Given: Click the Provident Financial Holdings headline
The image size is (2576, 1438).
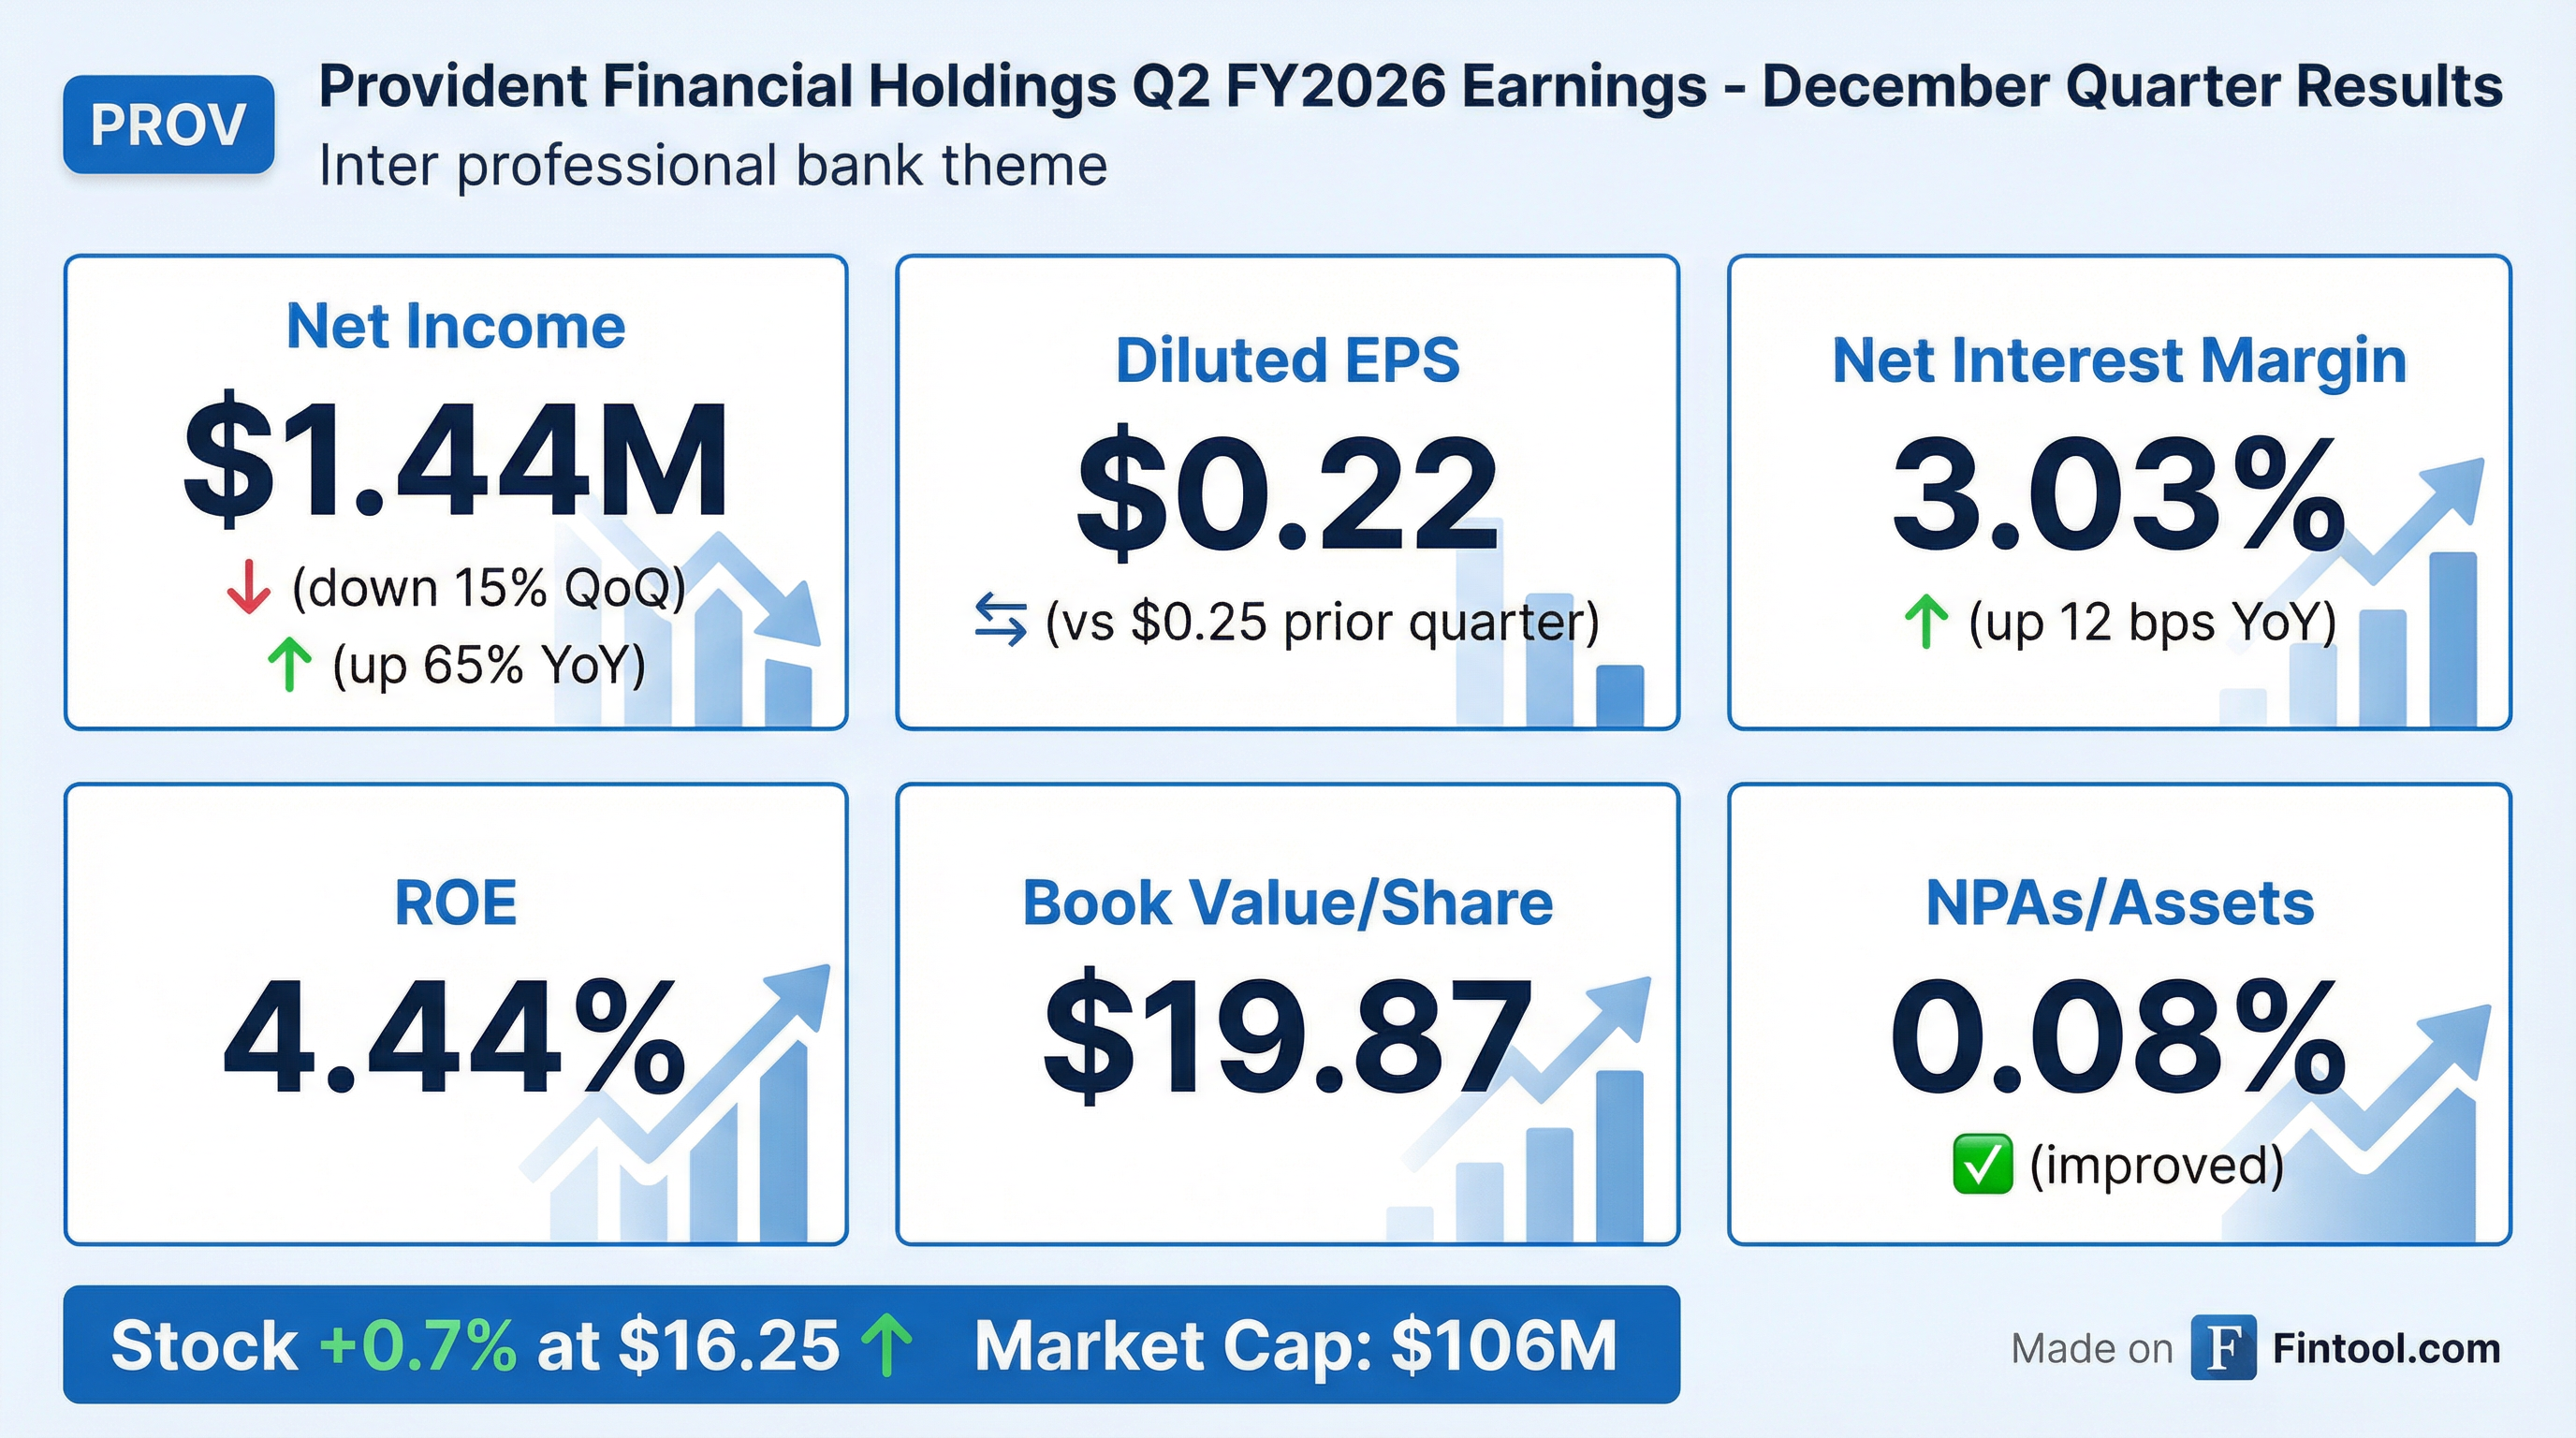Looking at the screenshot, I should coord(1410,86).
